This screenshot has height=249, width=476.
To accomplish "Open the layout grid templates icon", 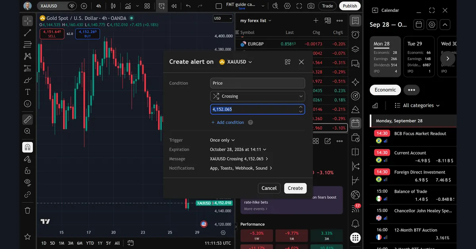I will pyautogui.click(x=147, y=6).
